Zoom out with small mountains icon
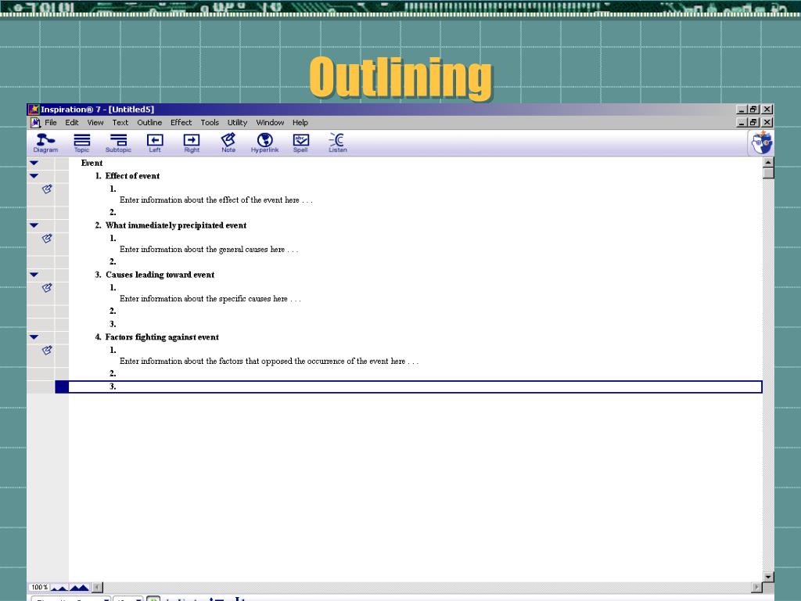 click(x=59, y=588)
